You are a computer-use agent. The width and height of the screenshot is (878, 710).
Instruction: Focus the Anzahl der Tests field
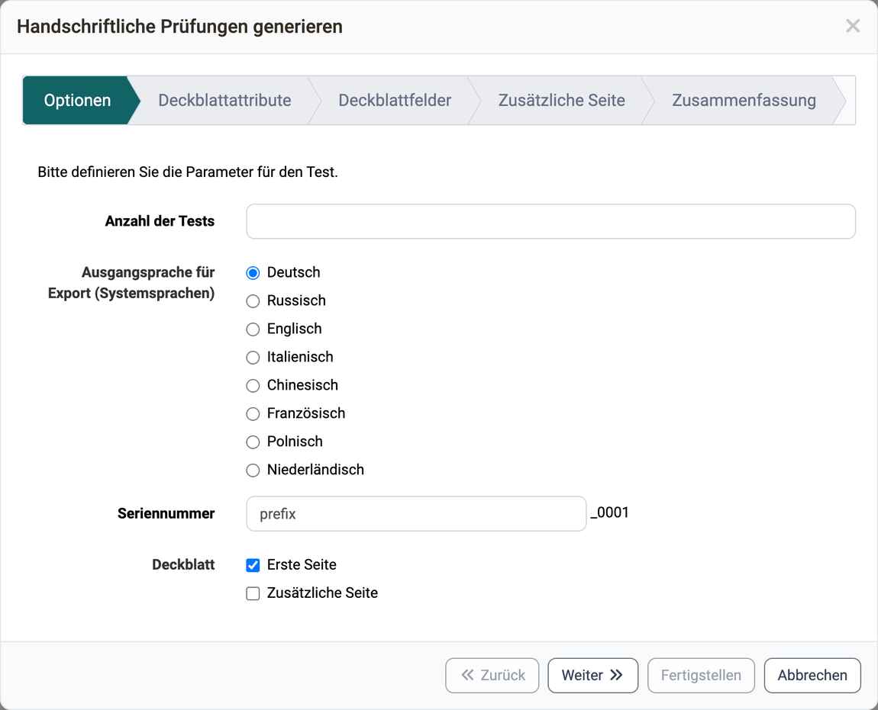(x=551, y=222)
